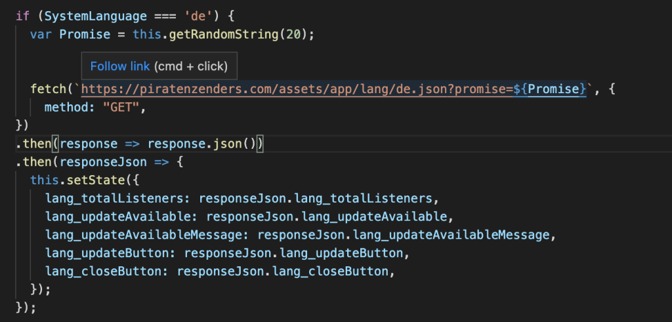
Task: Click 'responseJson' arrow function parameter
Action: (x=102, y=163)
